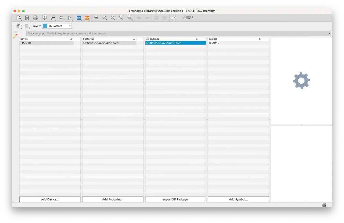
Task: Click the blue layer color swatch
Action: pyautogui.click(x=45, y=26)
